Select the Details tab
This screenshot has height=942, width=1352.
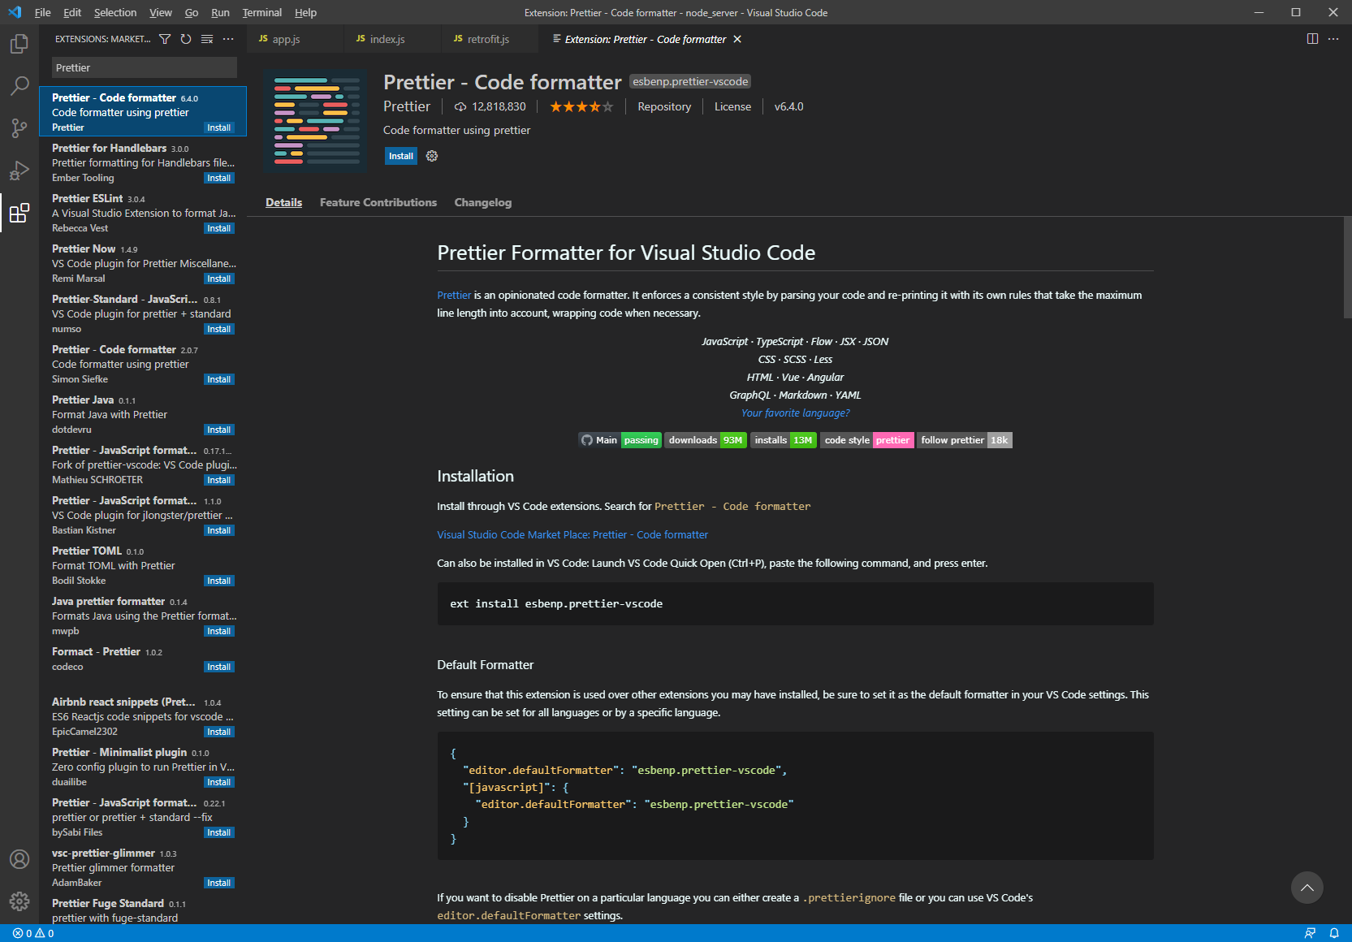pos(283,202)
